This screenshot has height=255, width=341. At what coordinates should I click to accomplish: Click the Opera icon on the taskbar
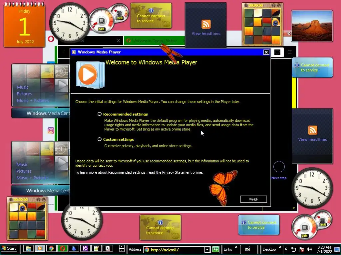tap(63, 248)
